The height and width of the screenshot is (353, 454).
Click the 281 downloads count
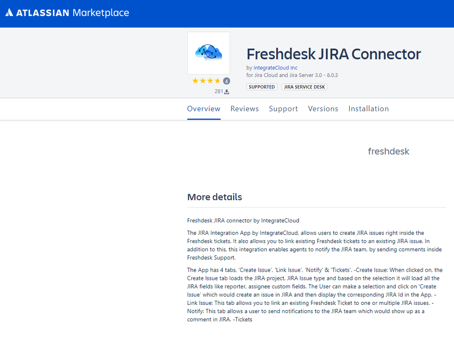[219, 91]
